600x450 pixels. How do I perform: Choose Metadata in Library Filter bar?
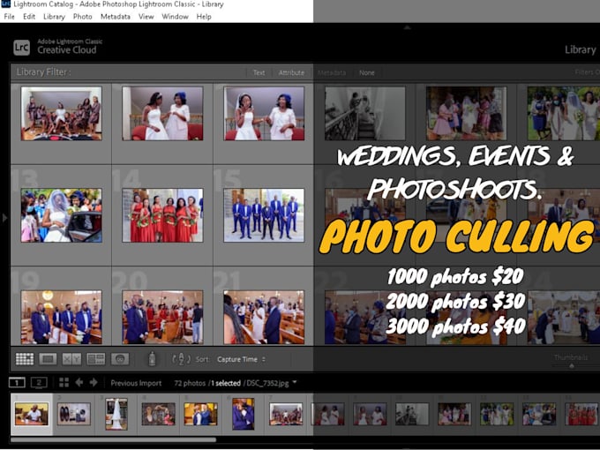(x=332, y=72)
